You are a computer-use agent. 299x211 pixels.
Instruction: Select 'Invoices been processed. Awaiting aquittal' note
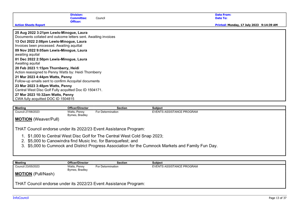pos(49,46)
